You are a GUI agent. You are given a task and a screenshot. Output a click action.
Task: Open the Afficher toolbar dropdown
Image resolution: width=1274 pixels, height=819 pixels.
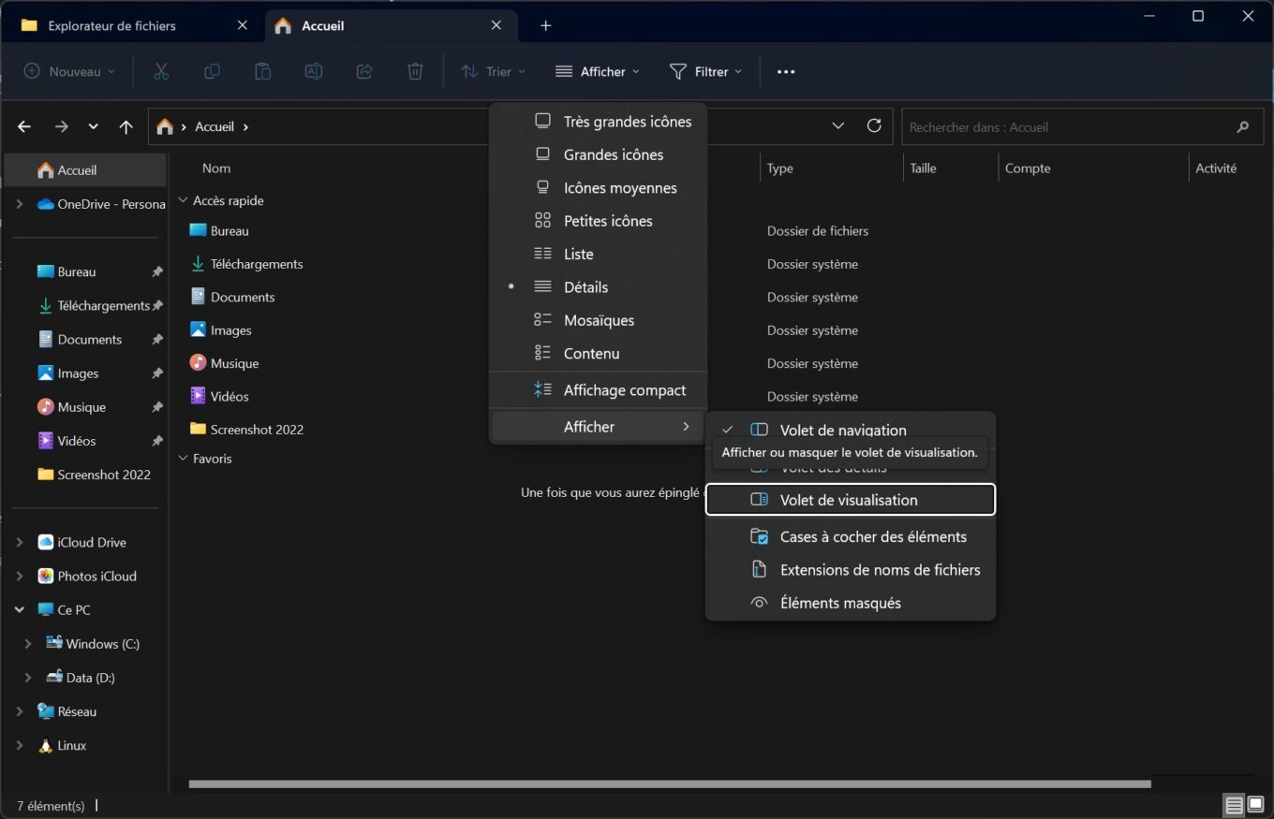pos(598,71)
